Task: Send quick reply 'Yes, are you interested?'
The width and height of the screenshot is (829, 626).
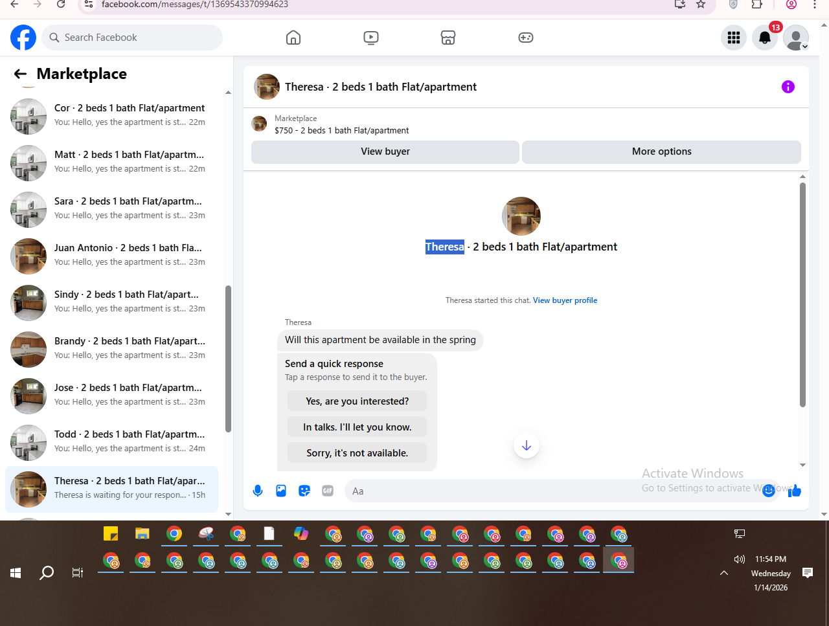Action: pos(358,401)
